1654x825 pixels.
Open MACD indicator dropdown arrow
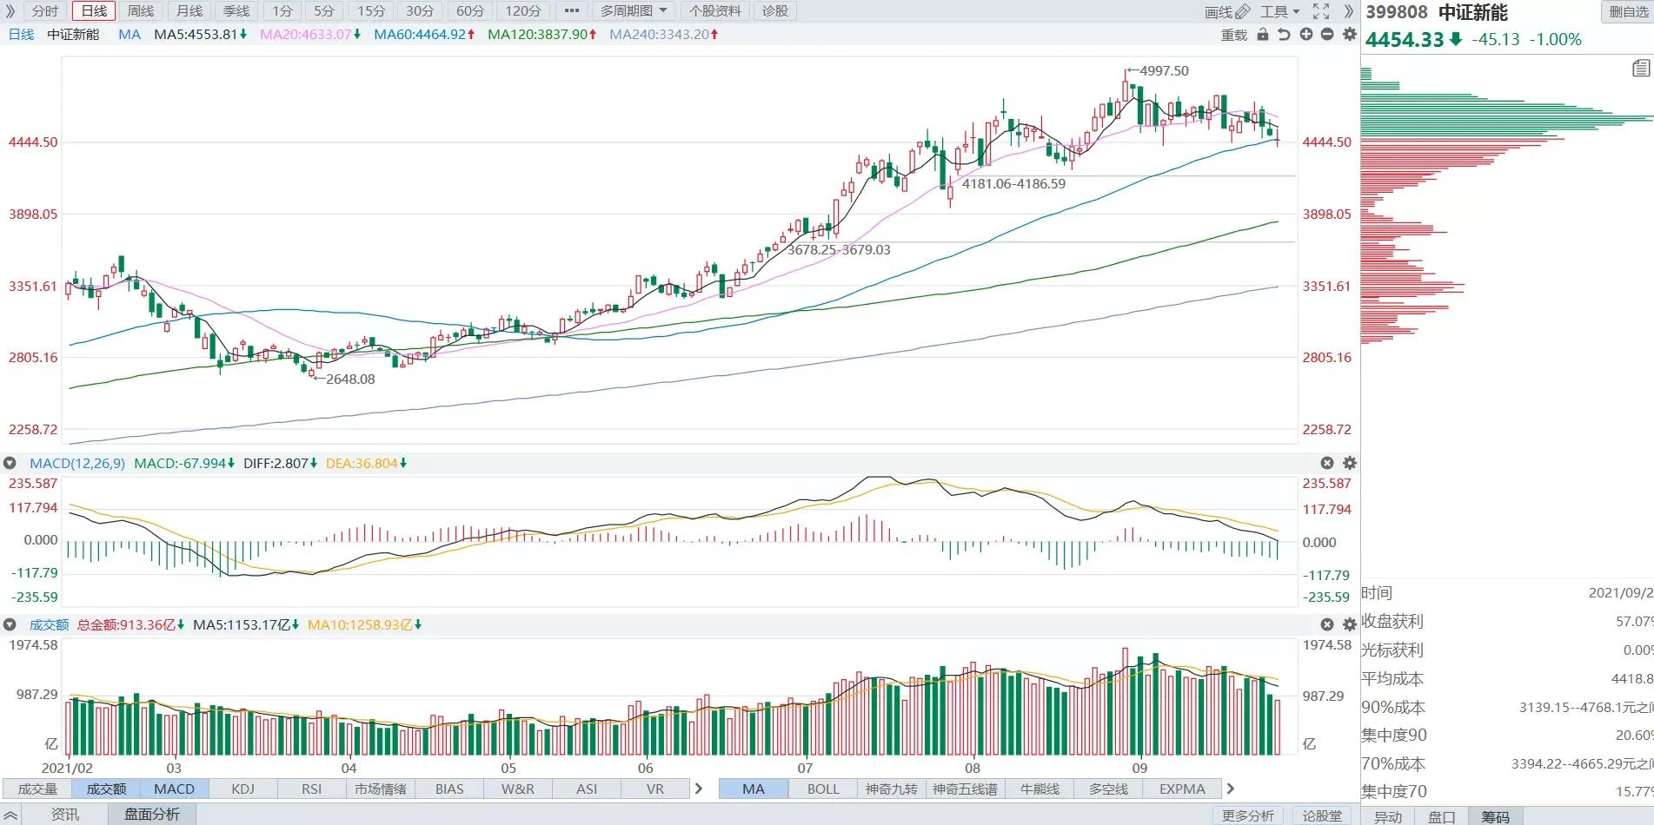click(10, 463)
